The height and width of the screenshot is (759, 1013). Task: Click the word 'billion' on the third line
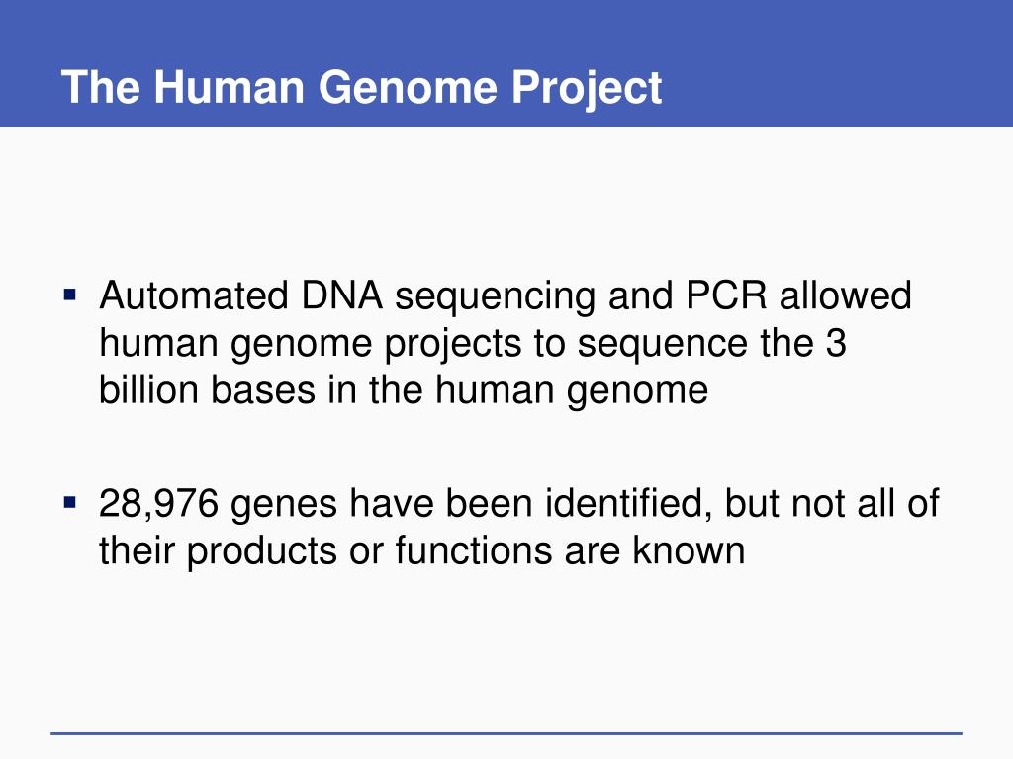click(148, 389)
